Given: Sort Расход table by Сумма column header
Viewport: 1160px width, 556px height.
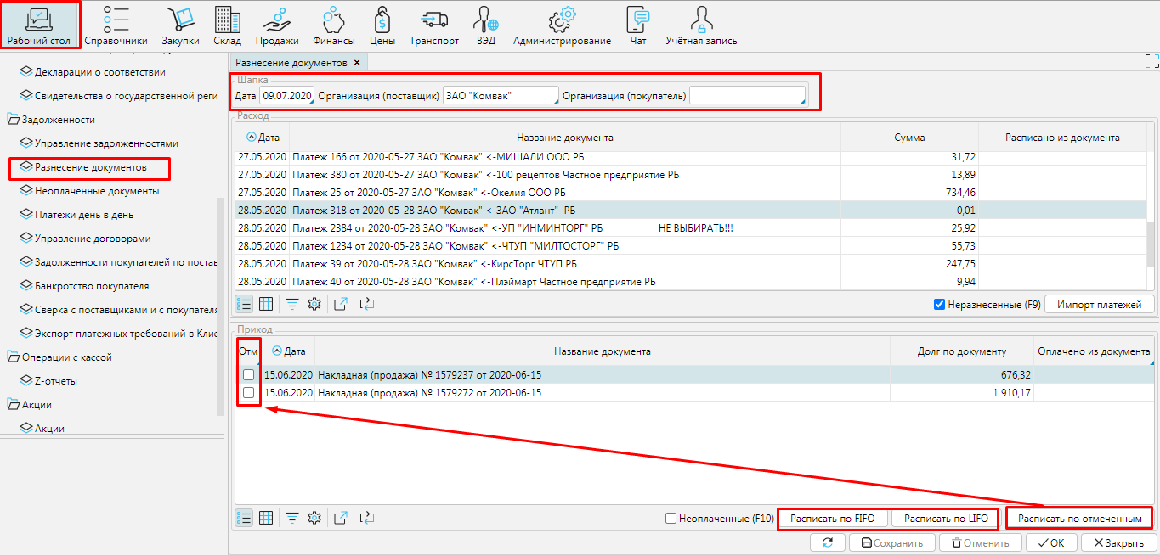Looking at the screenshot, I should coord(908,137).
